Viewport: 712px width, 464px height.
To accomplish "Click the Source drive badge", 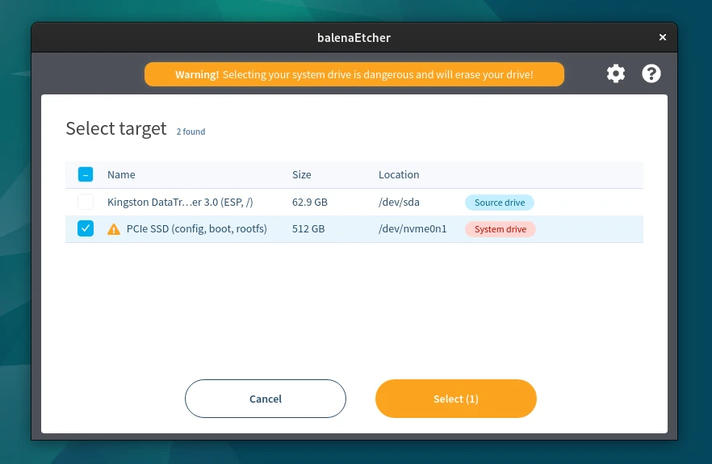I will (x=500, y=203).
